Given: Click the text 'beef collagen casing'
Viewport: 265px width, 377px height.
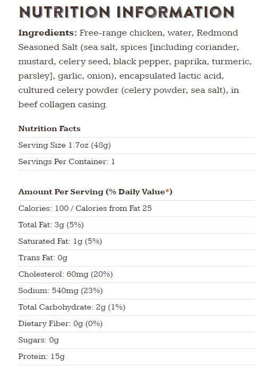Looking at the screenshot, I should (x=62, y=105).
